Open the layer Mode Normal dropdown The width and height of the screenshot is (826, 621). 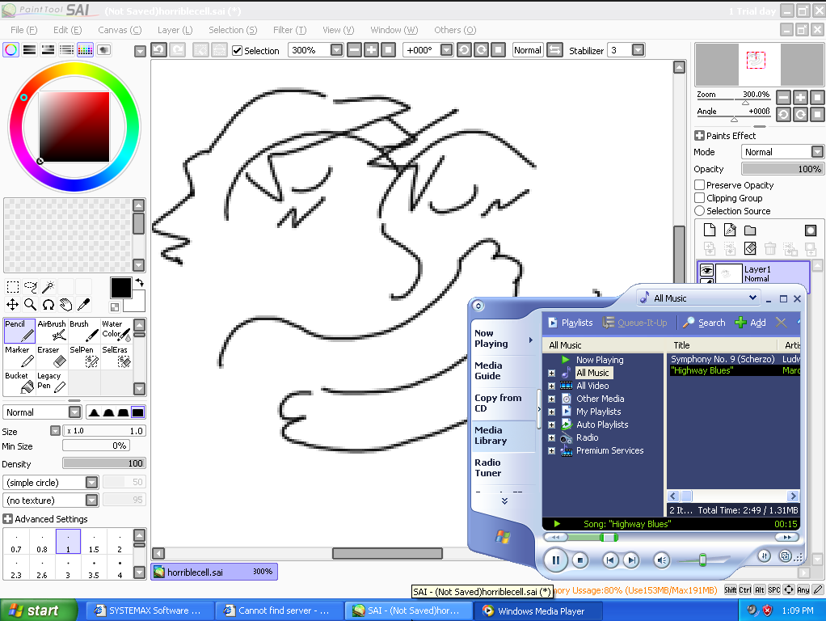click(x=817, y=152)
